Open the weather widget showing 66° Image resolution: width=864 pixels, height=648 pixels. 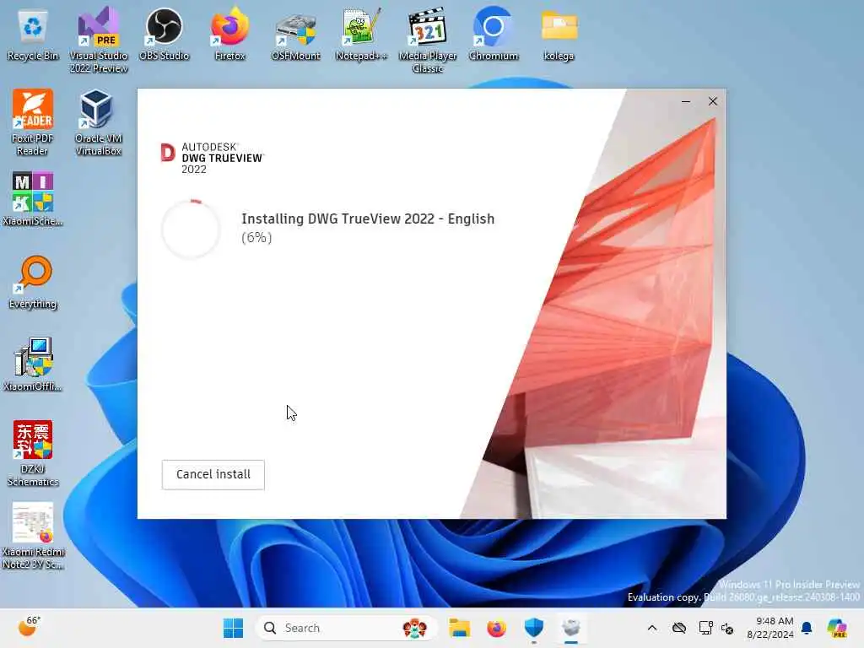tap(30, 627)
